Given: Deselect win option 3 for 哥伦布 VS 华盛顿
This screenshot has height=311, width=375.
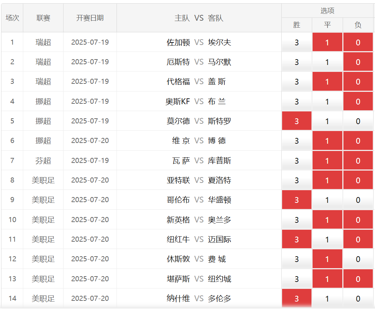Looking at the screenshot, I should pyautogui.click(x=297, y=200).
